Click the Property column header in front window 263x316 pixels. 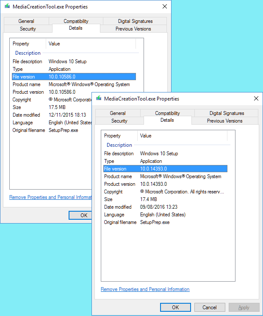[x=119, y=136]
